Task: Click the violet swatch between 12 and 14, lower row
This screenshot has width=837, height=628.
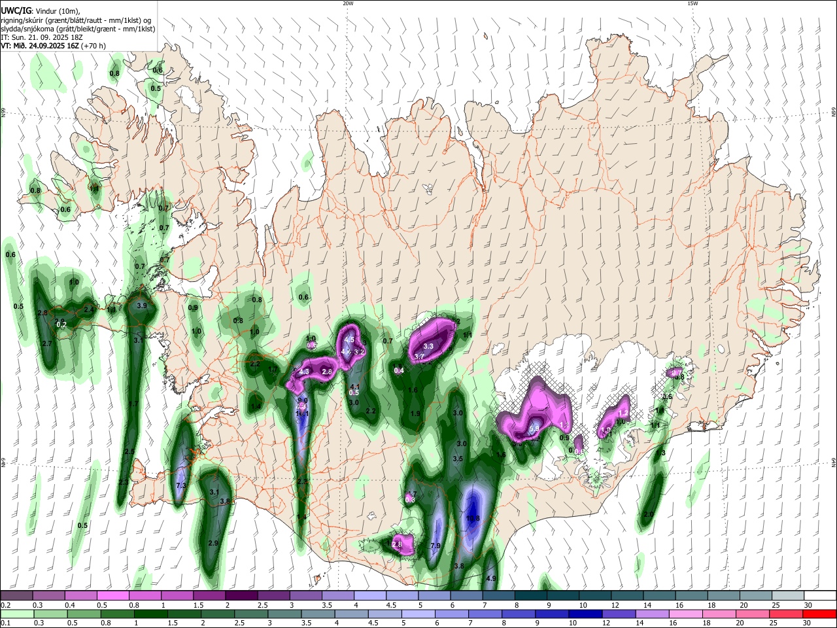Action: click(x=619, y=614)
